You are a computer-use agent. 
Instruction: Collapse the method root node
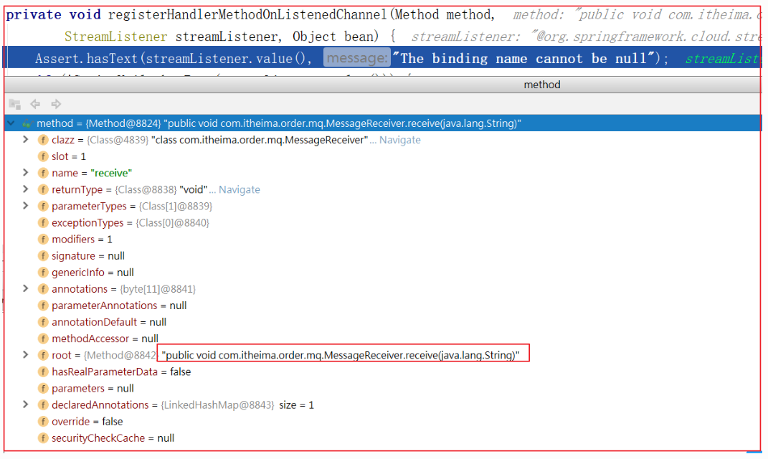11,123
